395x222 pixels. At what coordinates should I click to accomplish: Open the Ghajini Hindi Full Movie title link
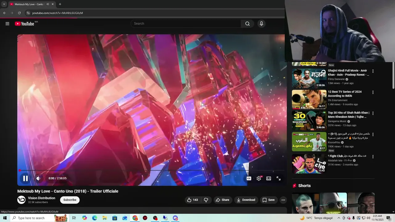[x=348, y=73]
